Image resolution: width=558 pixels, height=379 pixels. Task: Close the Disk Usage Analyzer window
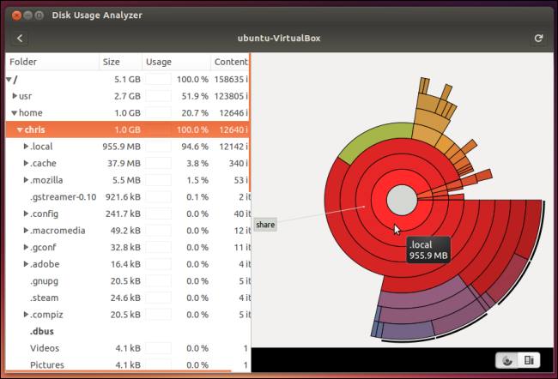(13, 15)
